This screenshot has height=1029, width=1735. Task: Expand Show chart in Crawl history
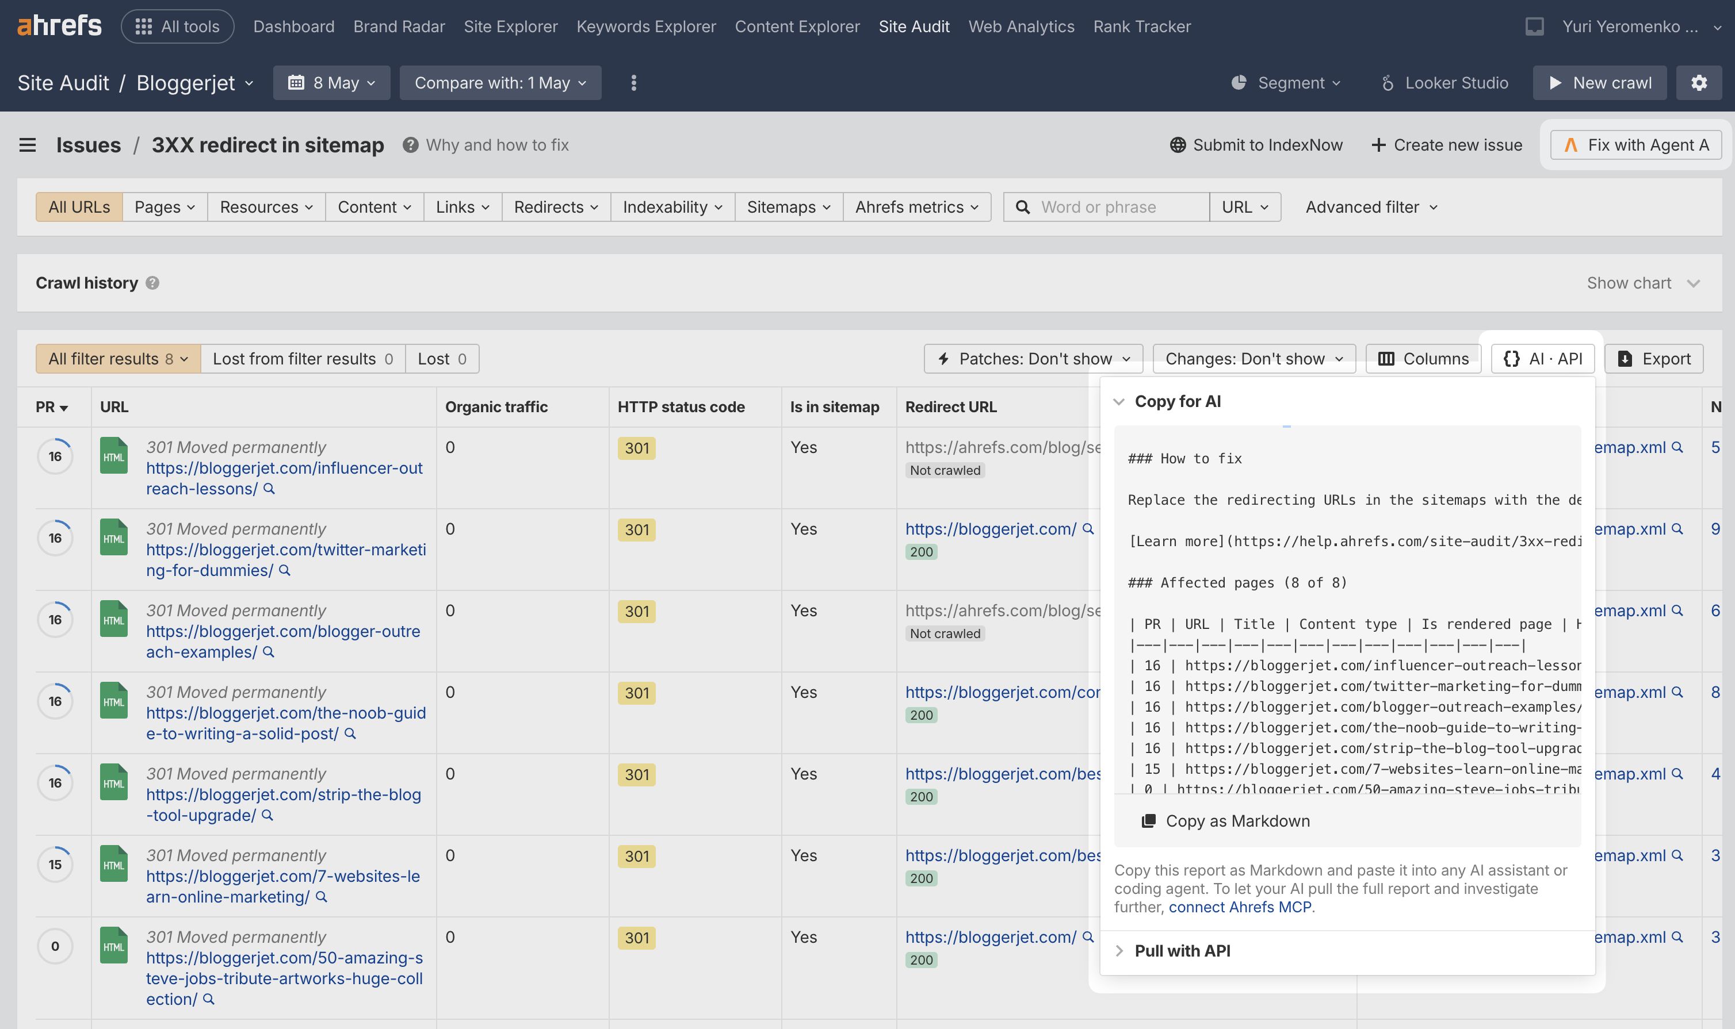coord(1644,283)
